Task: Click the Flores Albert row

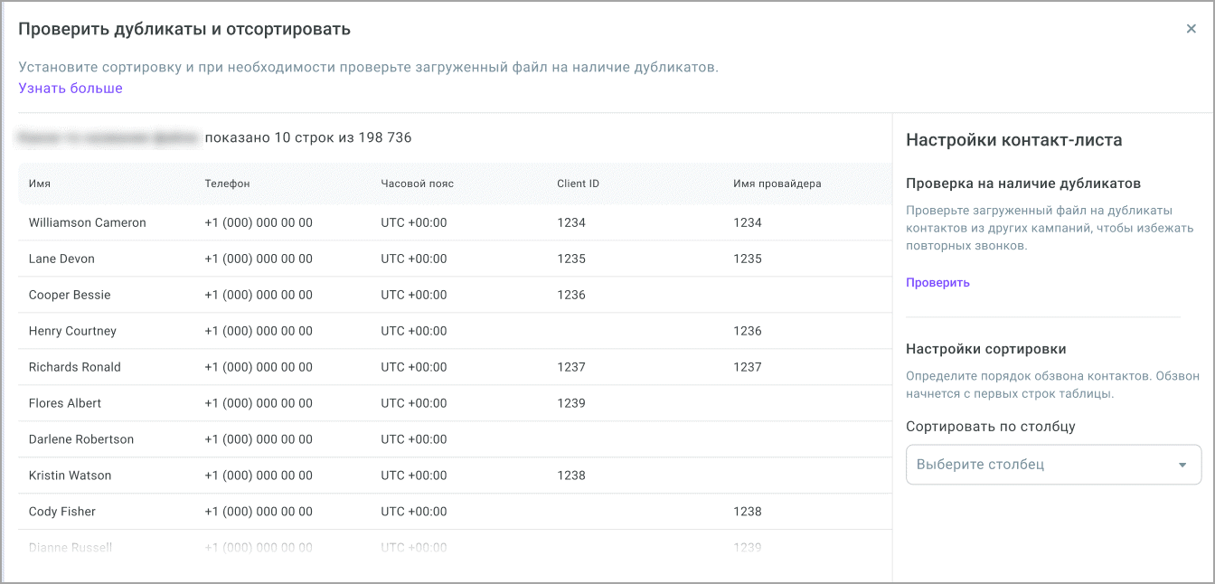Action: [x=65, y=403]
